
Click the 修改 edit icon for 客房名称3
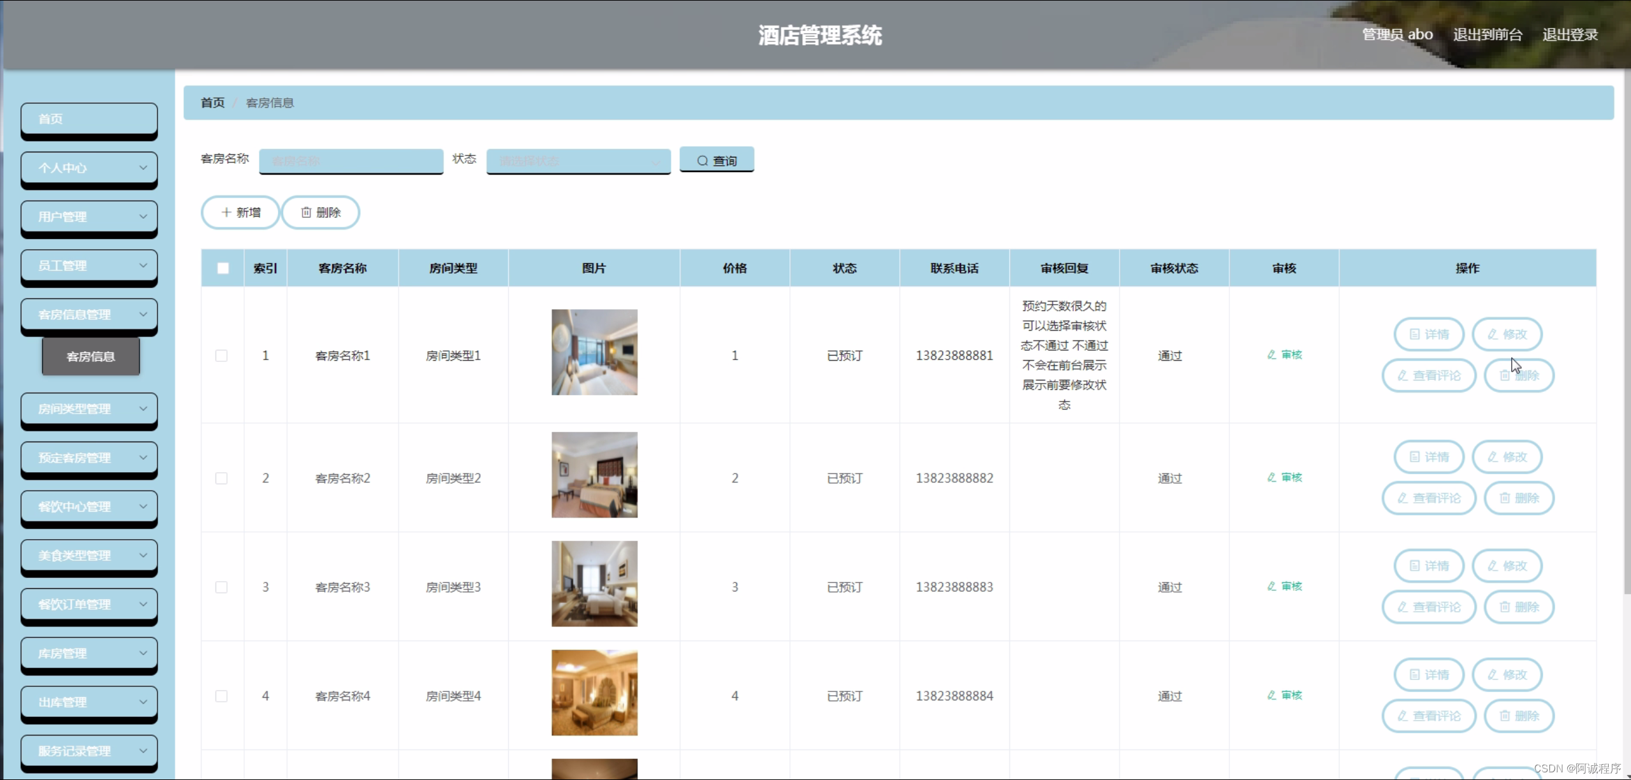point(1507,566)
